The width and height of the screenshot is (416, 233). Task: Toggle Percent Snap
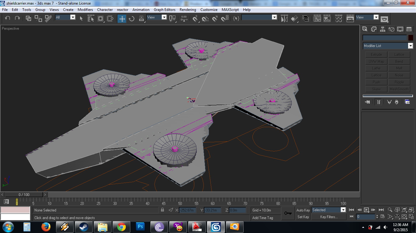click(215, 19)
